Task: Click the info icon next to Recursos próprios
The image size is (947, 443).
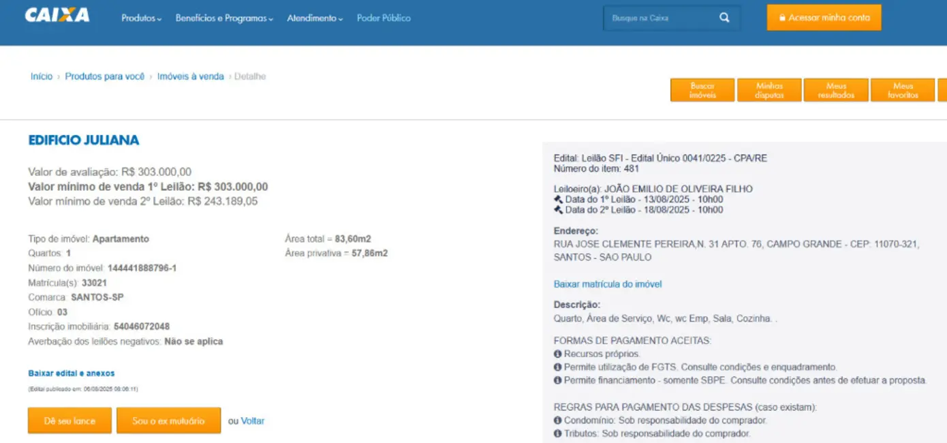Action: [557, 353]
